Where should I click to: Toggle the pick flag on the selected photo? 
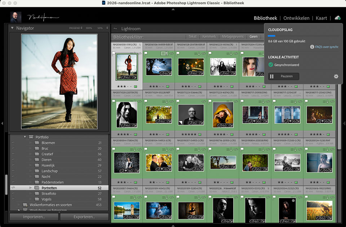(114, 53)
